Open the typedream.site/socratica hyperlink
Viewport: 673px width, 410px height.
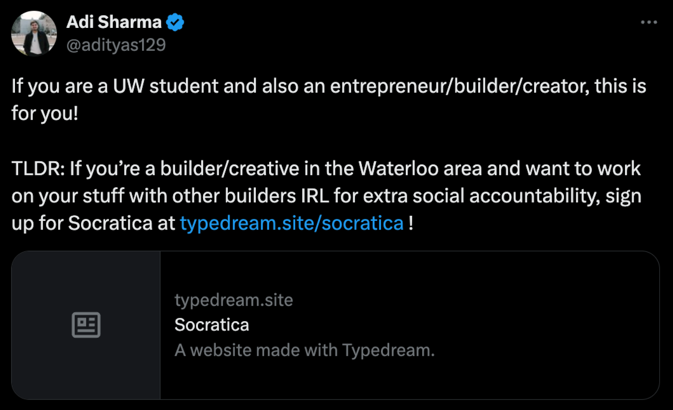(x=292, y=223)
